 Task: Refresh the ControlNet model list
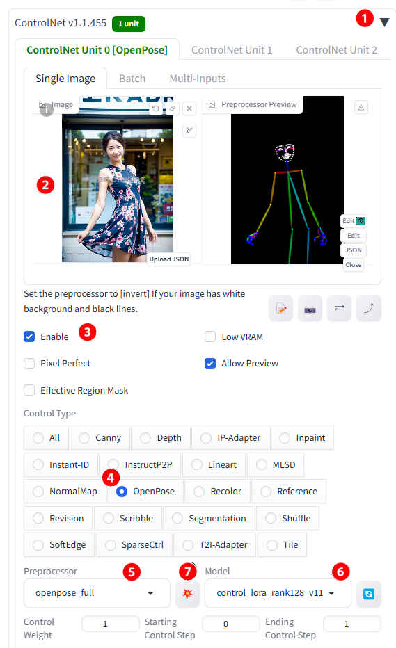coord(369,594)
